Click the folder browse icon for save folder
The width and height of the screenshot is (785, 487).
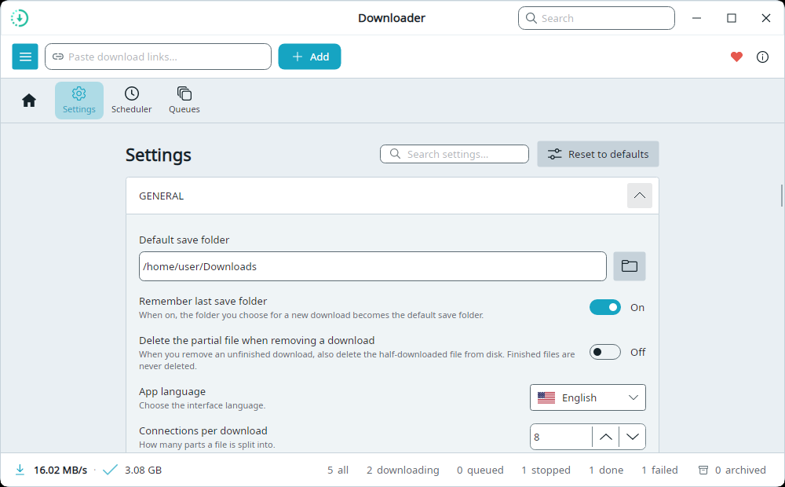tap(630, 266)
